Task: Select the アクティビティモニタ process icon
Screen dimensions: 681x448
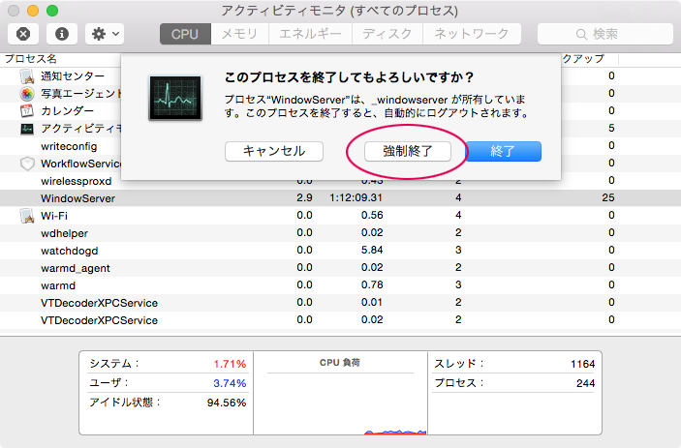Action: coord(27,129)
